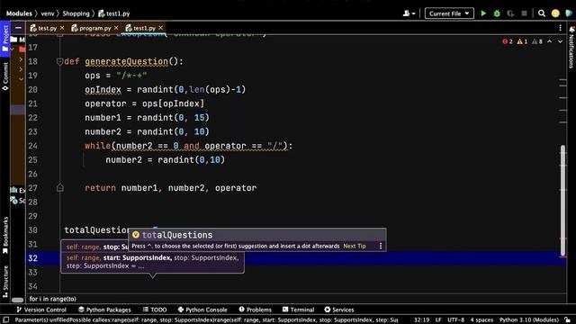The image size is (576, 324).
Task: Open the Notifications side panel
Action: 571,47
